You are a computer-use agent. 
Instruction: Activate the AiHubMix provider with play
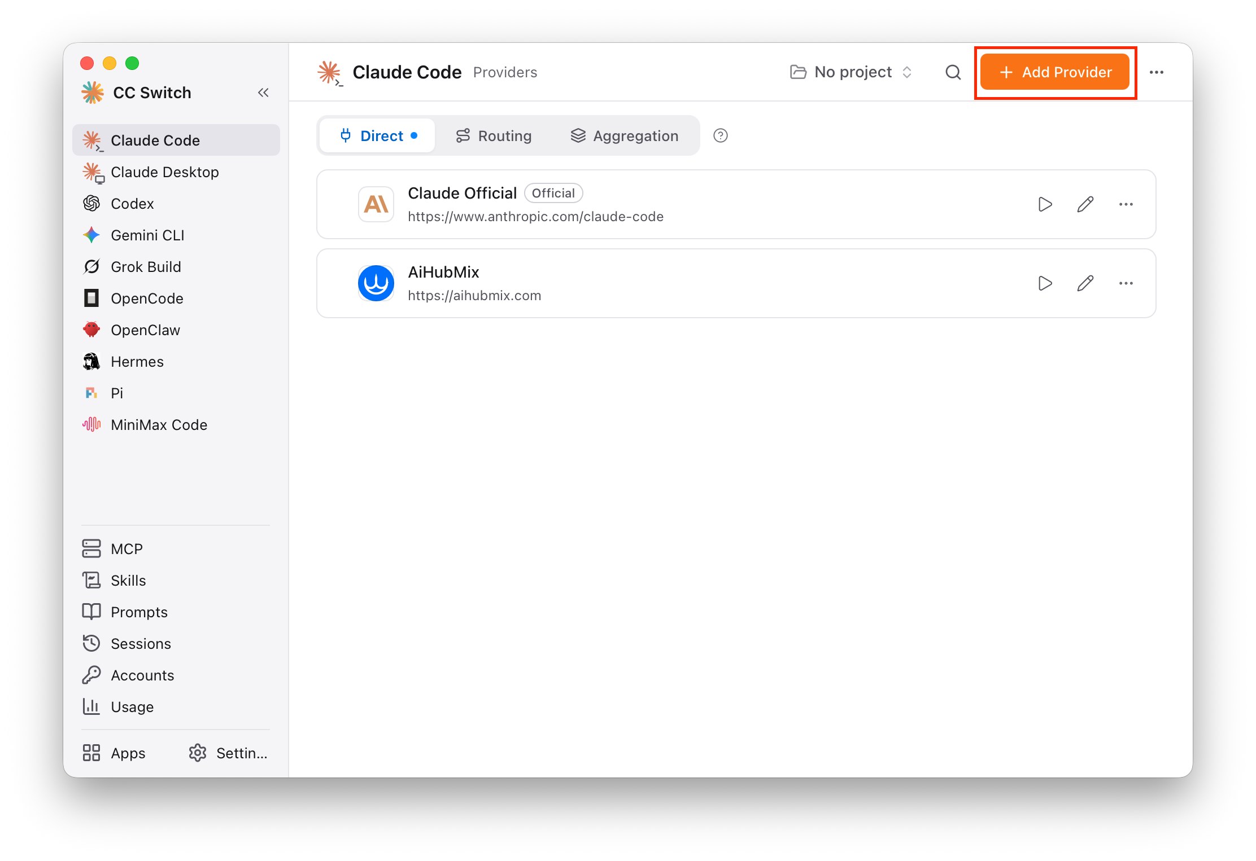click(1045, 283)
